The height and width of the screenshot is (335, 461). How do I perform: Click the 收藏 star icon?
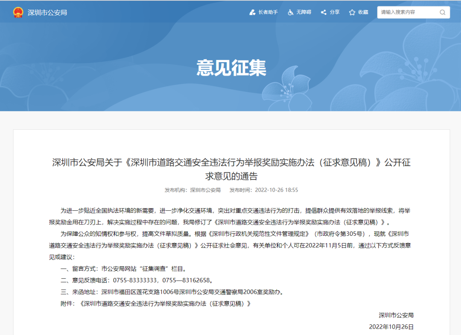click(352, 12)
